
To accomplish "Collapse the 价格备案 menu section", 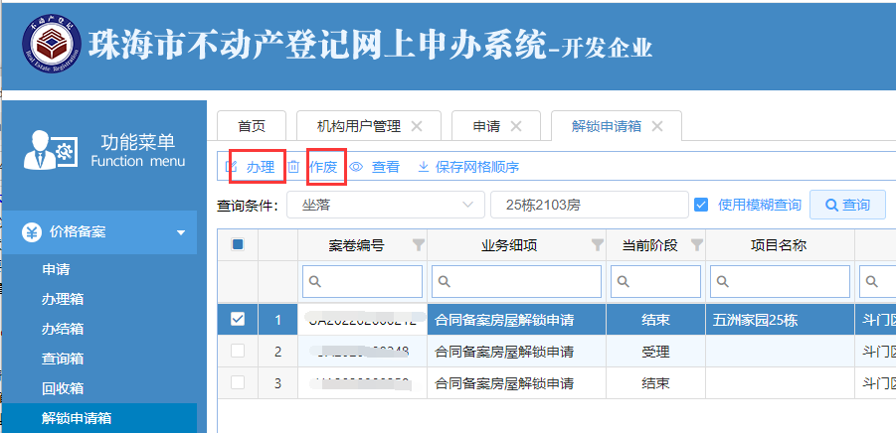I will (180, 232).
